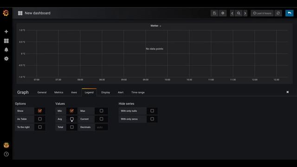This screenshot has width=297, height=167.
Task: Open the Create plus menu in sidebar
Action: coord(6,32)
